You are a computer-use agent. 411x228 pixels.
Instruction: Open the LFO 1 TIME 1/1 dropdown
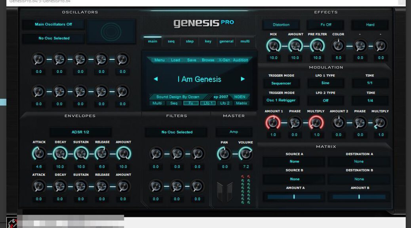pyautogui.click(x=369, y=83)
